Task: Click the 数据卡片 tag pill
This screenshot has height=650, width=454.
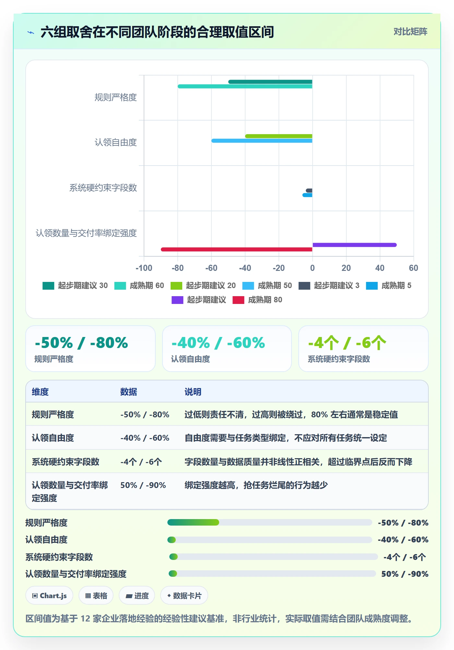Action: [184, 596]
